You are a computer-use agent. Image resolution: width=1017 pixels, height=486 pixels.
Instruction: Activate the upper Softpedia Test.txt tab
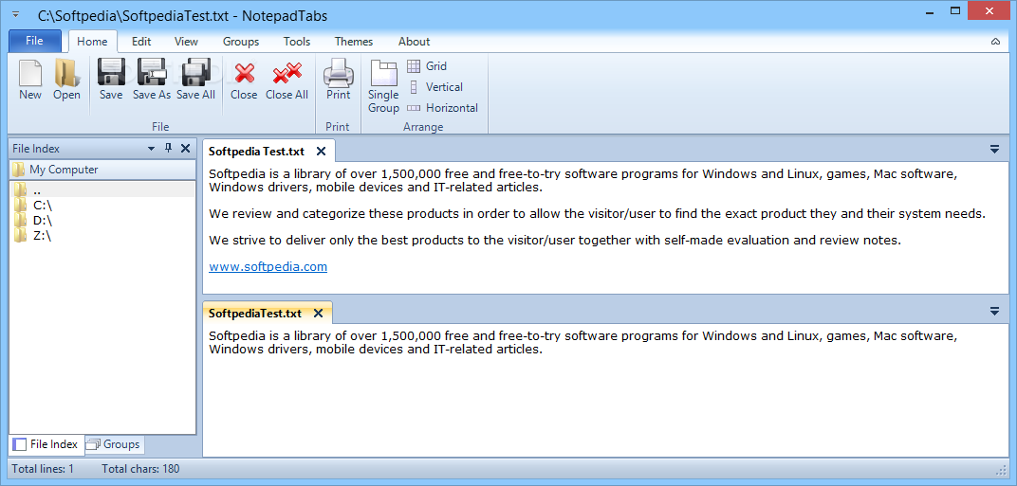[x=256, y=152]
